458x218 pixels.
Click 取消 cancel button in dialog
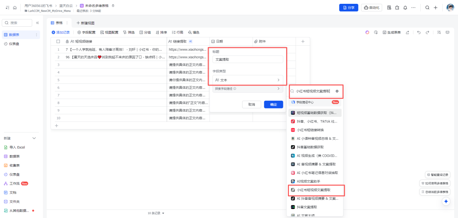tap(251, 104)
